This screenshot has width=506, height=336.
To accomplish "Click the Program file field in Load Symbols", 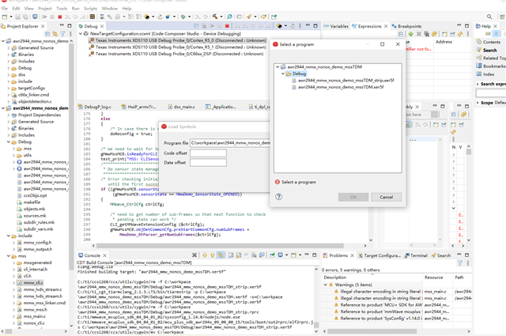I will point(230,142).
